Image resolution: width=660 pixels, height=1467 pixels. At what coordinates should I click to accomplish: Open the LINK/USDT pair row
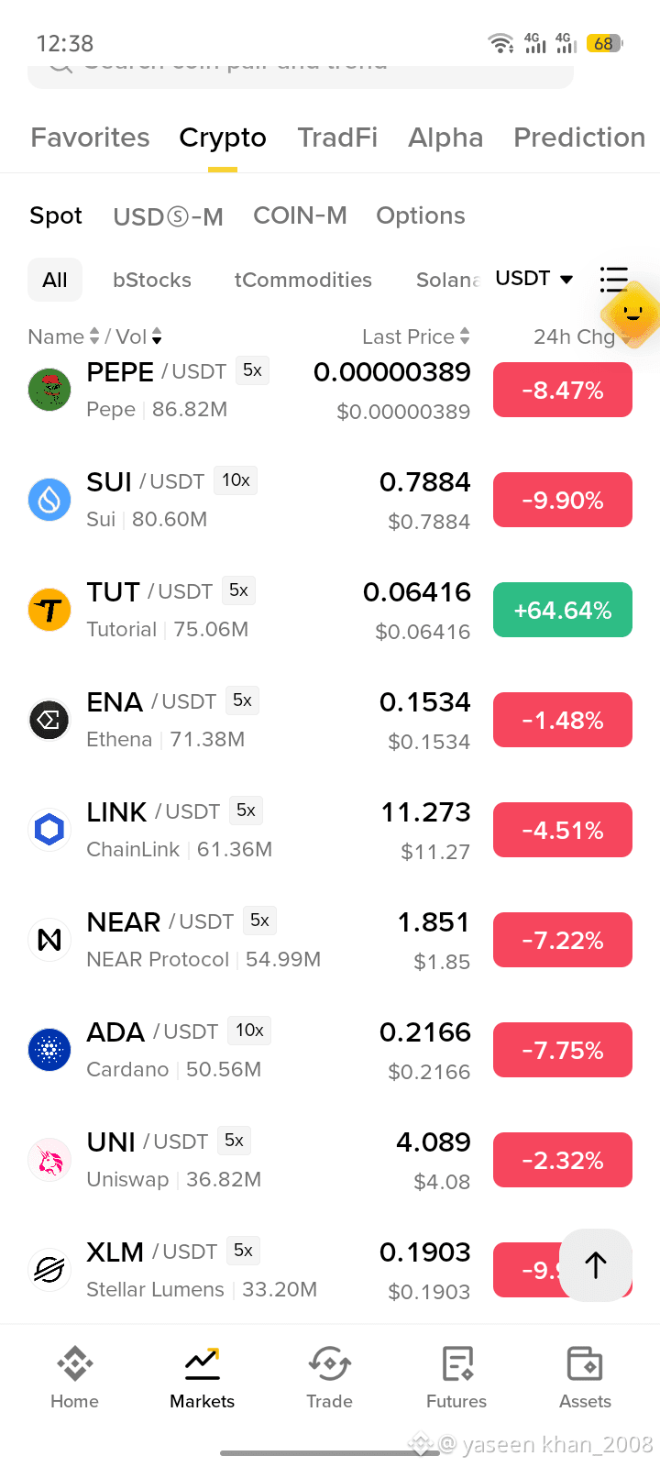(x=330, y=830)
